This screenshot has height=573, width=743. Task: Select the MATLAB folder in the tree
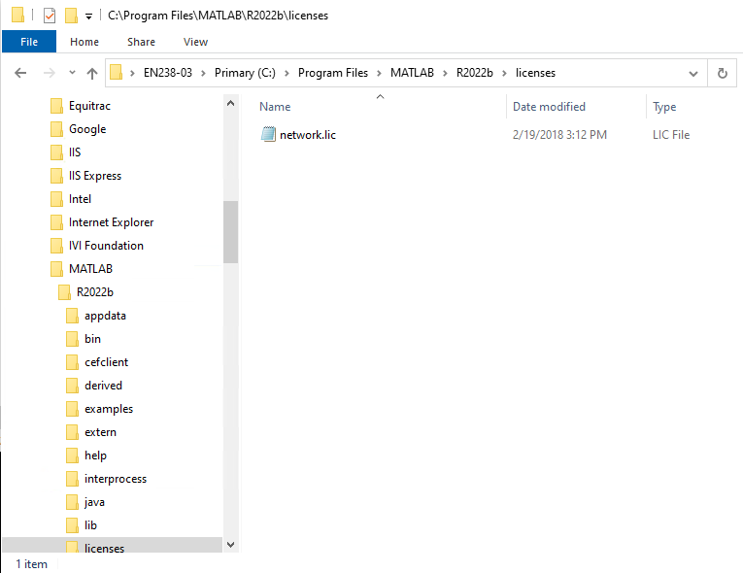click(90, 269)
